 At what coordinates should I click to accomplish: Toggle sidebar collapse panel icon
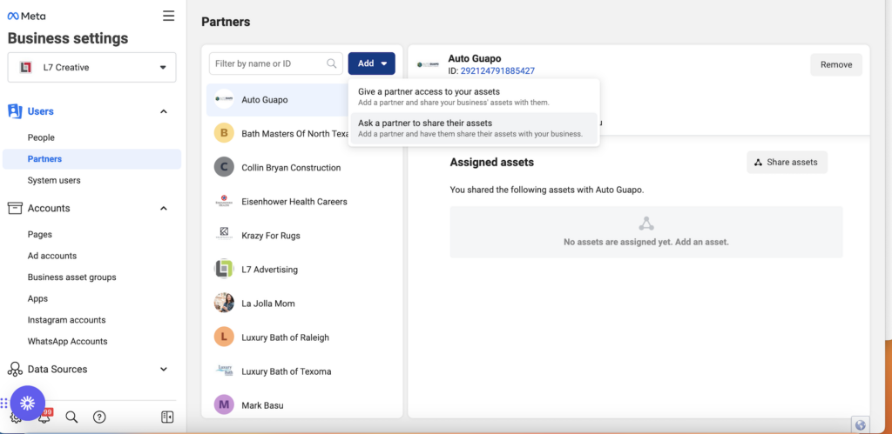(167, 417)
